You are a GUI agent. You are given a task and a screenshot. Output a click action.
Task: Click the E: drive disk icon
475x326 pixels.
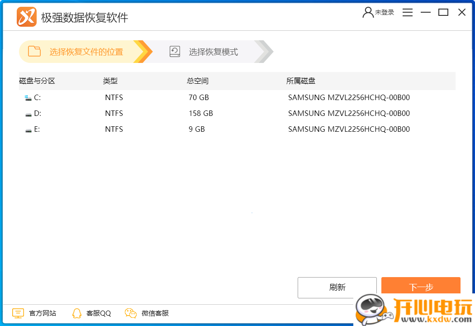point(28,129)
